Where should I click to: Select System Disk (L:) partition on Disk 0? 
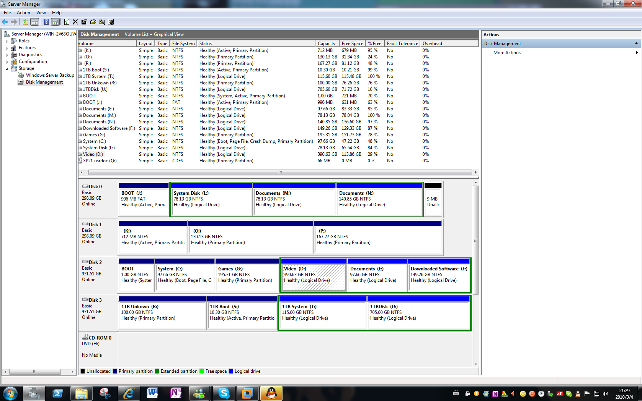click(212, 199)
